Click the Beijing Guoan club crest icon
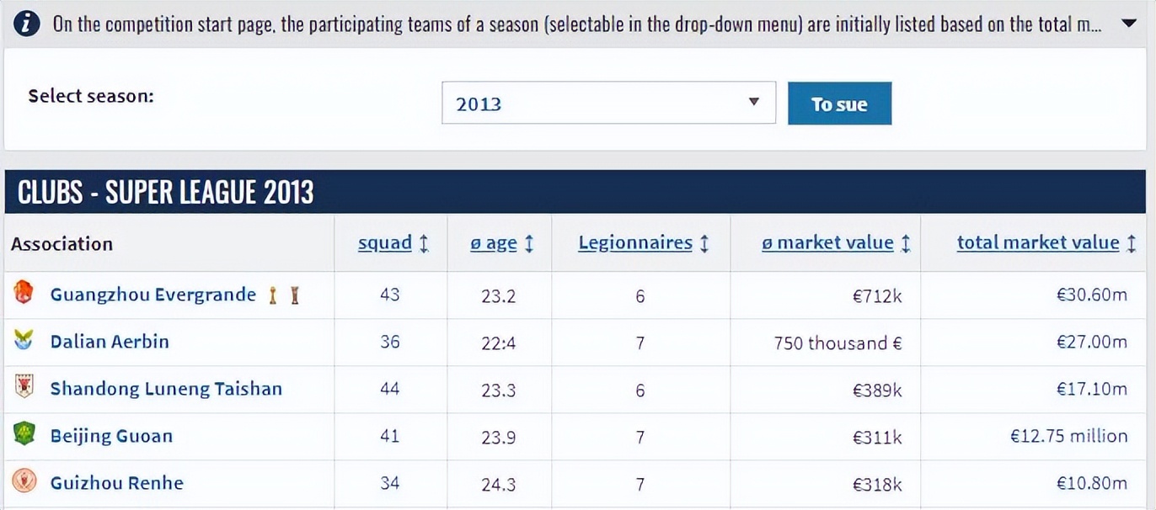 click(24, 435)
